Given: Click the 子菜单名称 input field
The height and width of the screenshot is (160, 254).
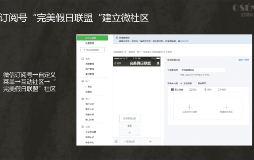Looking at the screenshot, I should pos(202,70).
